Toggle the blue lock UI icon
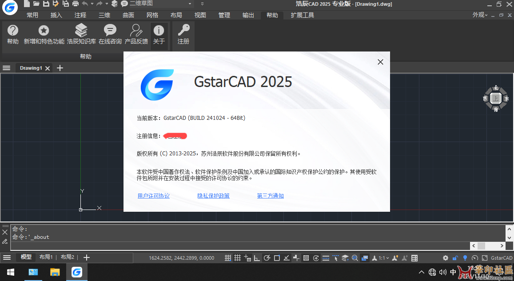 coord(455,258)
